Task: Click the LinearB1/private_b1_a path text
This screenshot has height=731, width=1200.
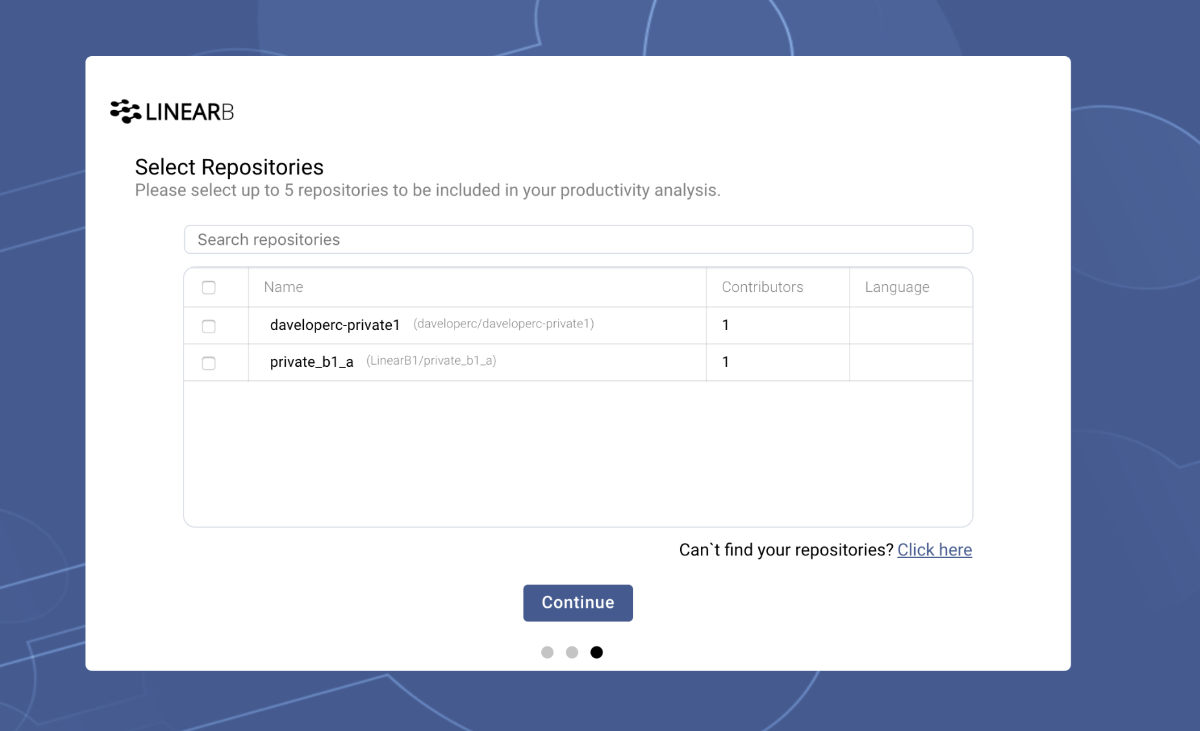Action: pyautogui.click(x=431, y=361)
